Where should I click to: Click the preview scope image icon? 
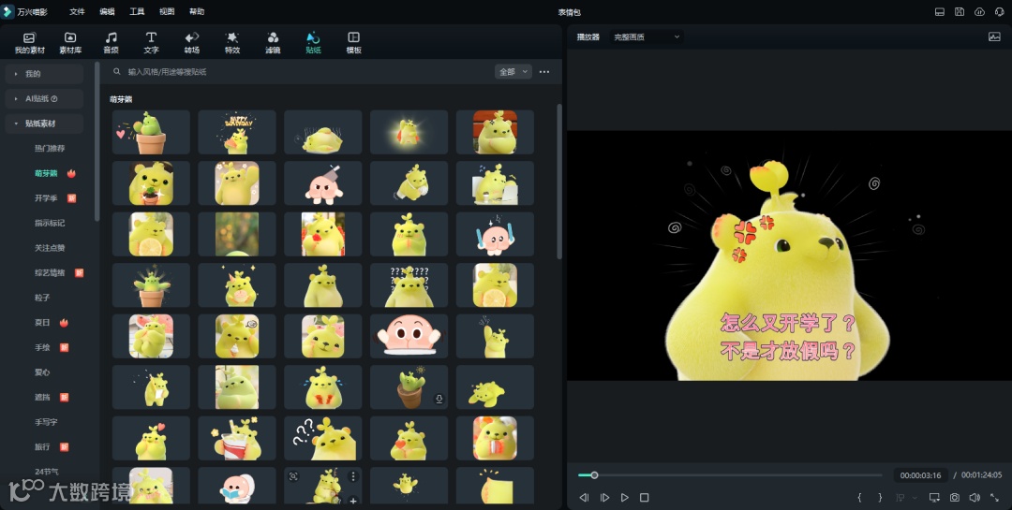tap(994, 36)
